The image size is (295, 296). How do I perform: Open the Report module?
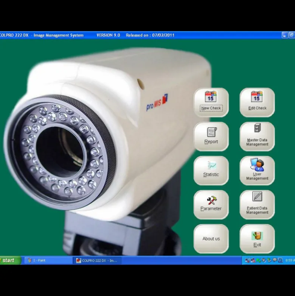(211, 136)
